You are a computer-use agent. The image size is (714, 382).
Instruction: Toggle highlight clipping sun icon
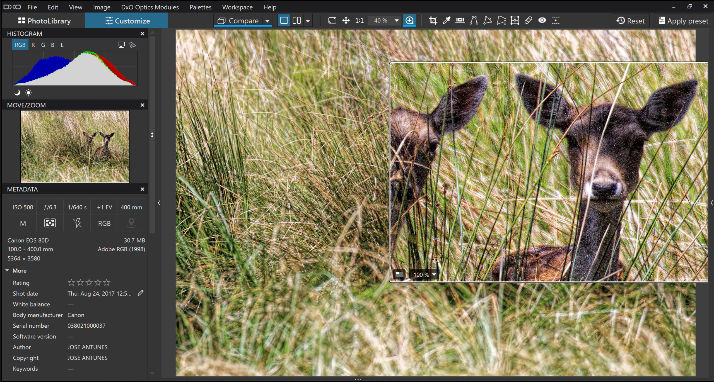[x=28, y=93]
